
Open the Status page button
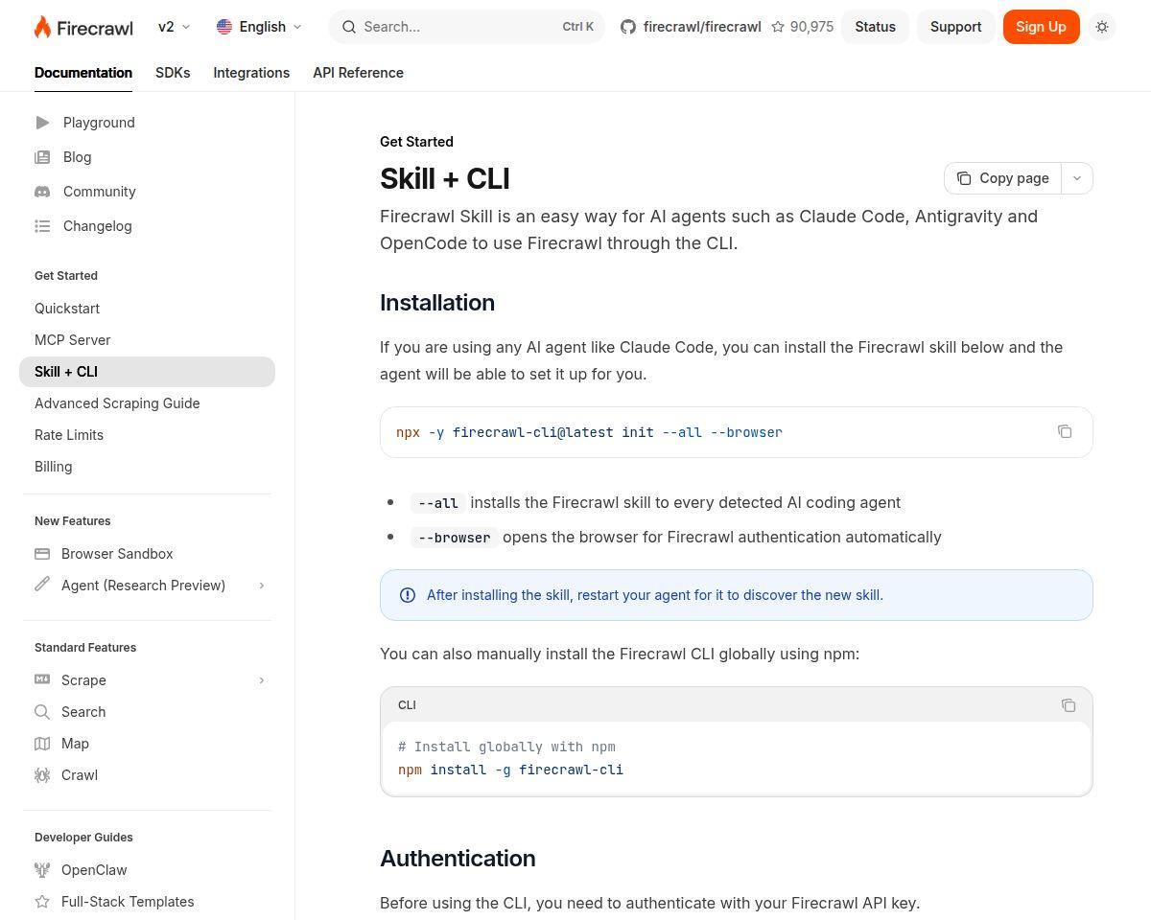pos(875,27)
